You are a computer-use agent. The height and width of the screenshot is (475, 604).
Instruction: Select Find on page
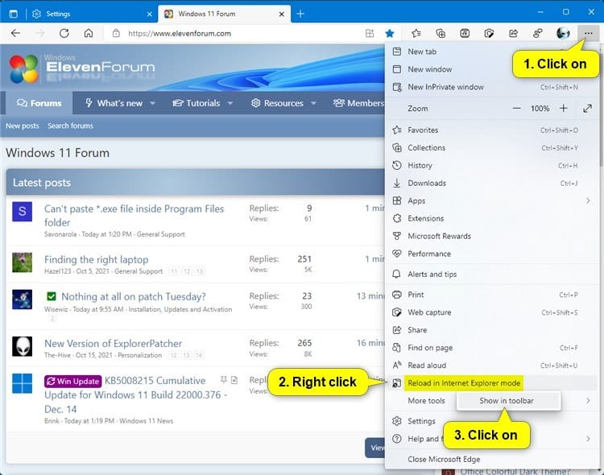point(491,348)
